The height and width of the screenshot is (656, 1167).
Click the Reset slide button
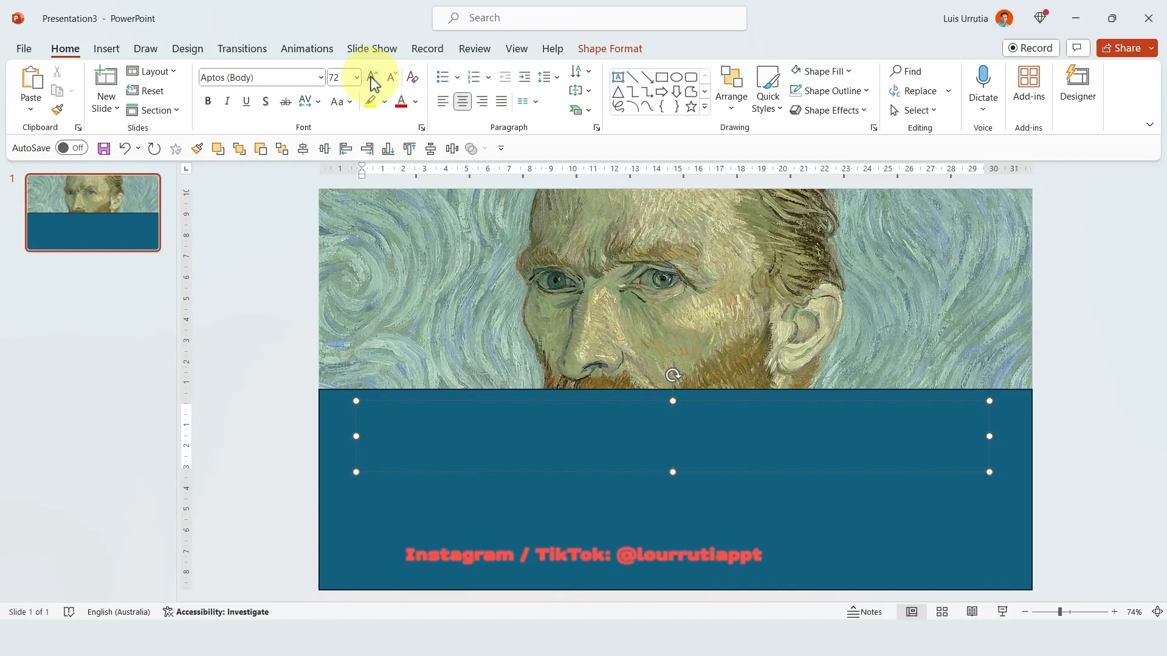pos(145,91)
